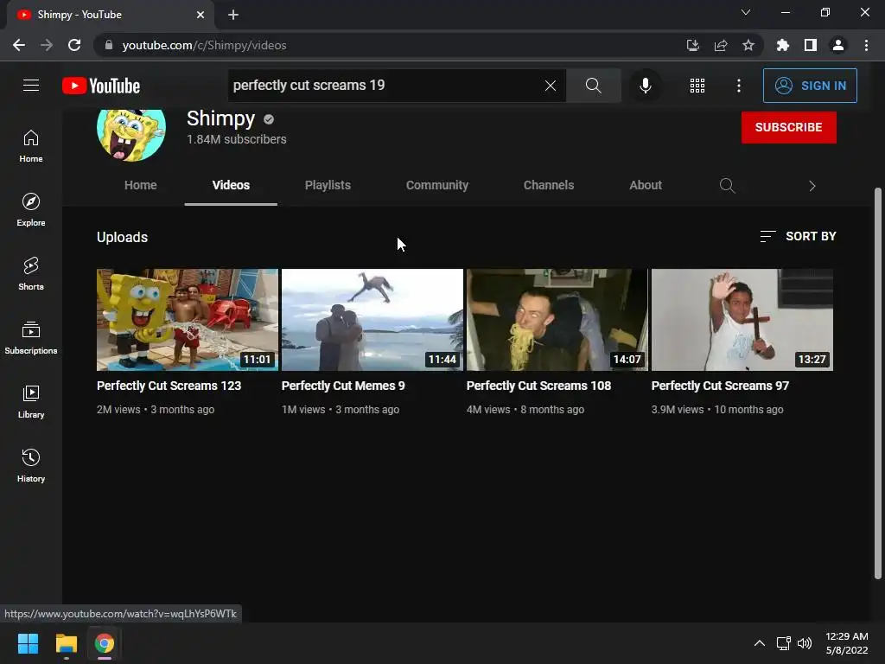Image resolution: width=885 pixels, height=664 pixels.
Task: Open the YouTube hamburger guide menu
Action: coord(31,86)
